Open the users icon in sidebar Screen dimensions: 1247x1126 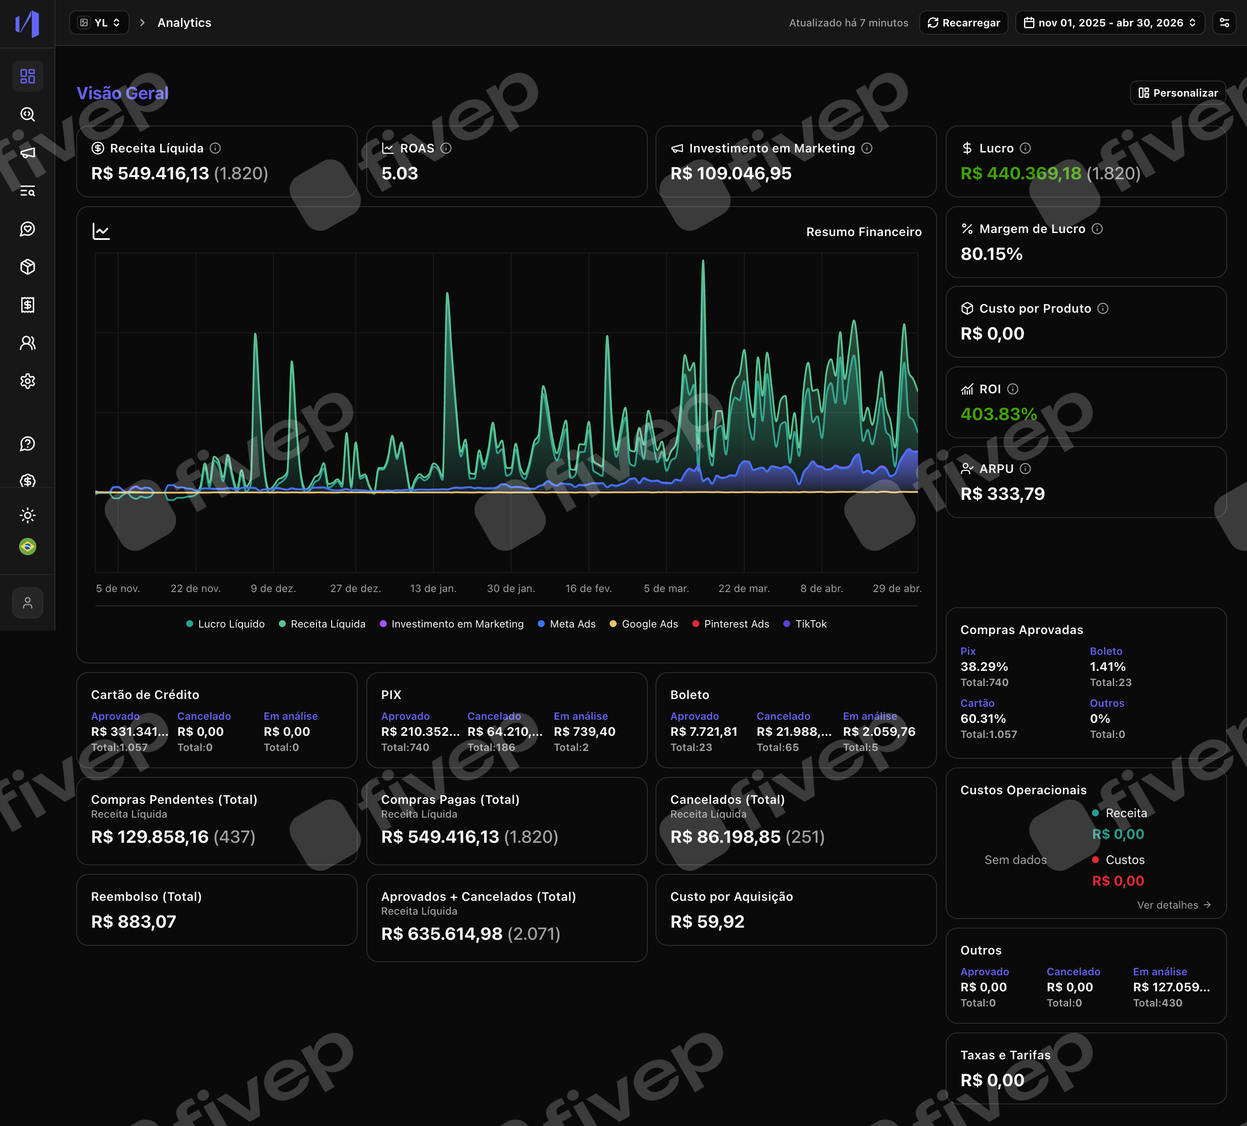28,343
